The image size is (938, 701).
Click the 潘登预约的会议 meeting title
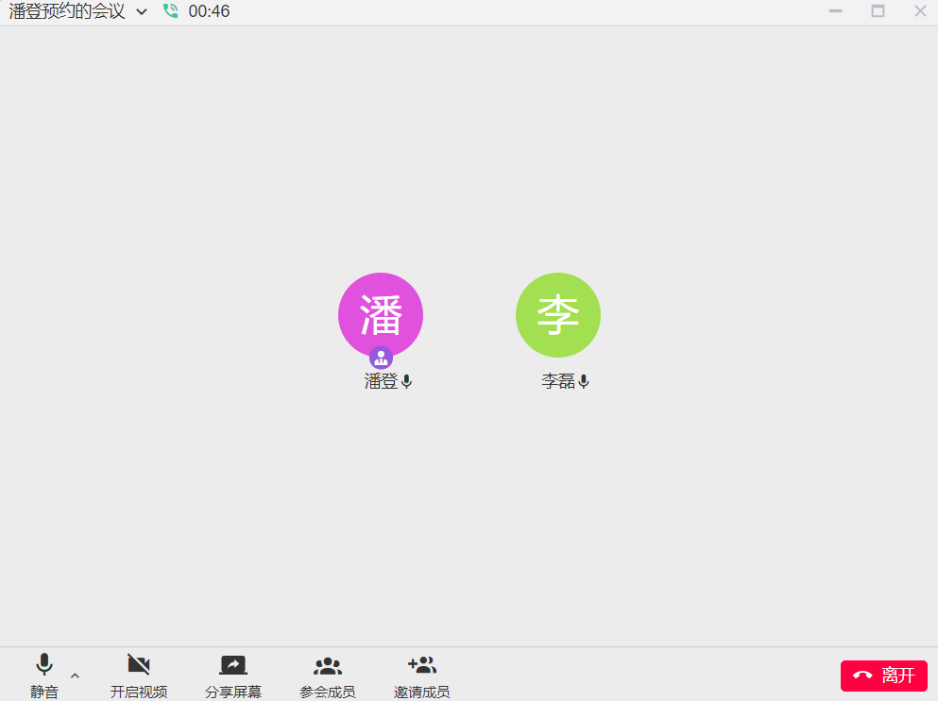click(x=67, y=11)
